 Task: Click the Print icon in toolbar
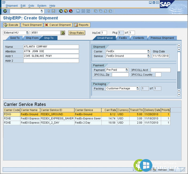coord(78,11)
